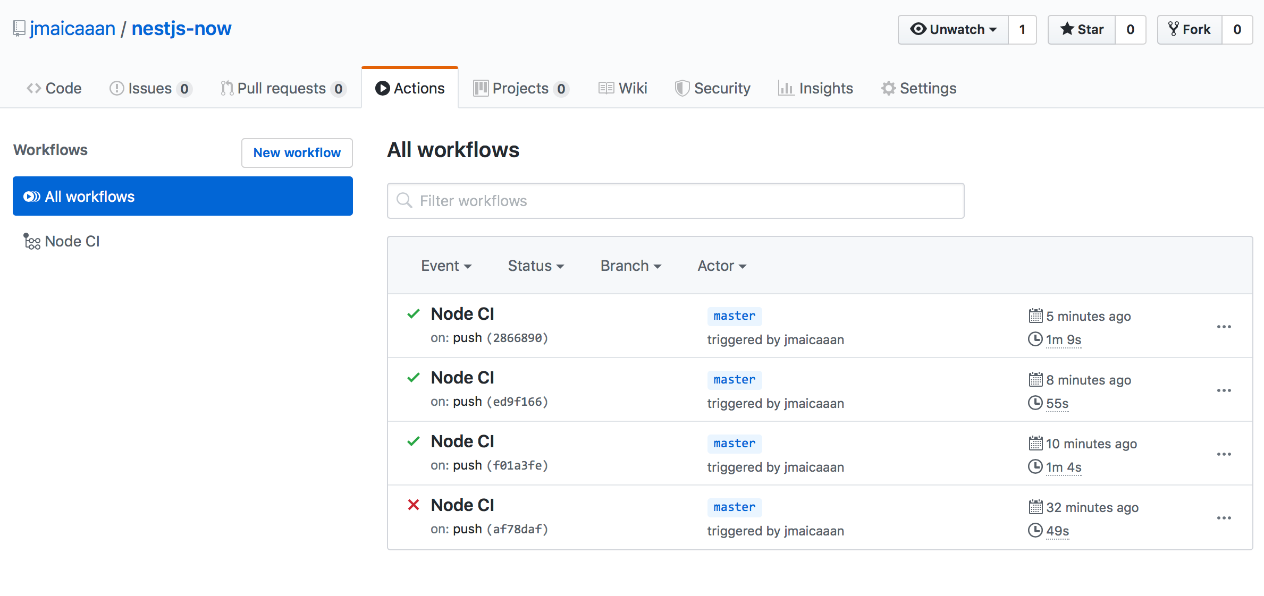
Task: Click the clock icon next to 55s duration
Action: point(1035,403)
